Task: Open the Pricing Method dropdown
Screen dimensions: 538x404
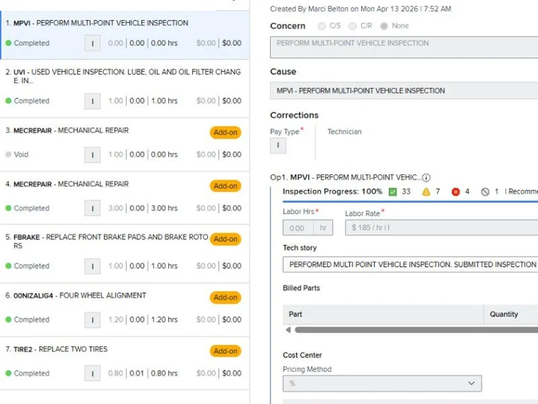Action: 382,383
